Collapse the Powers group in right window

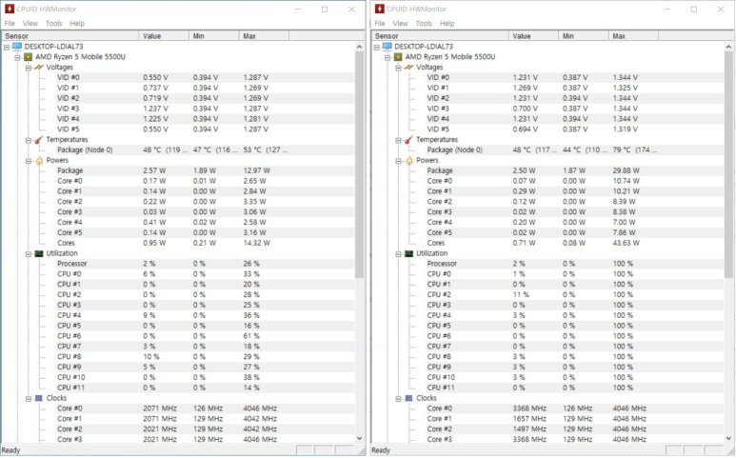398,161
